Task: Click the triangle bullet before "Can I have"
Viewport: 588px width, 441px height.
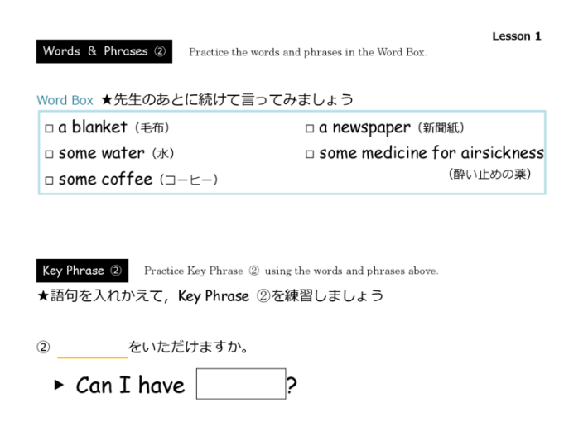Action: click(x=59, y=385)
